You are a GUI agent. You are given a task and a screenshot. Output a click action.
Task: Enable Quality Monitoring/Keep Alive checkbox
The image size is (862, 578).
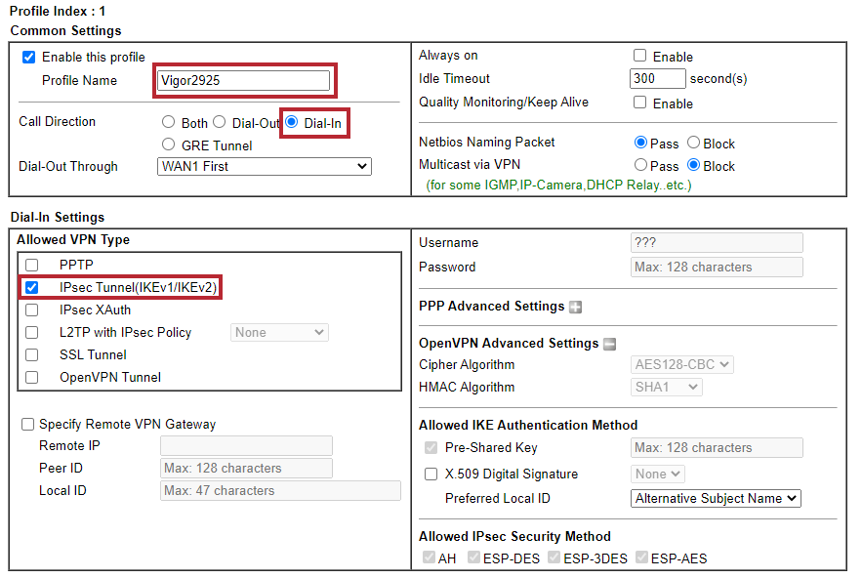[639, 103]
